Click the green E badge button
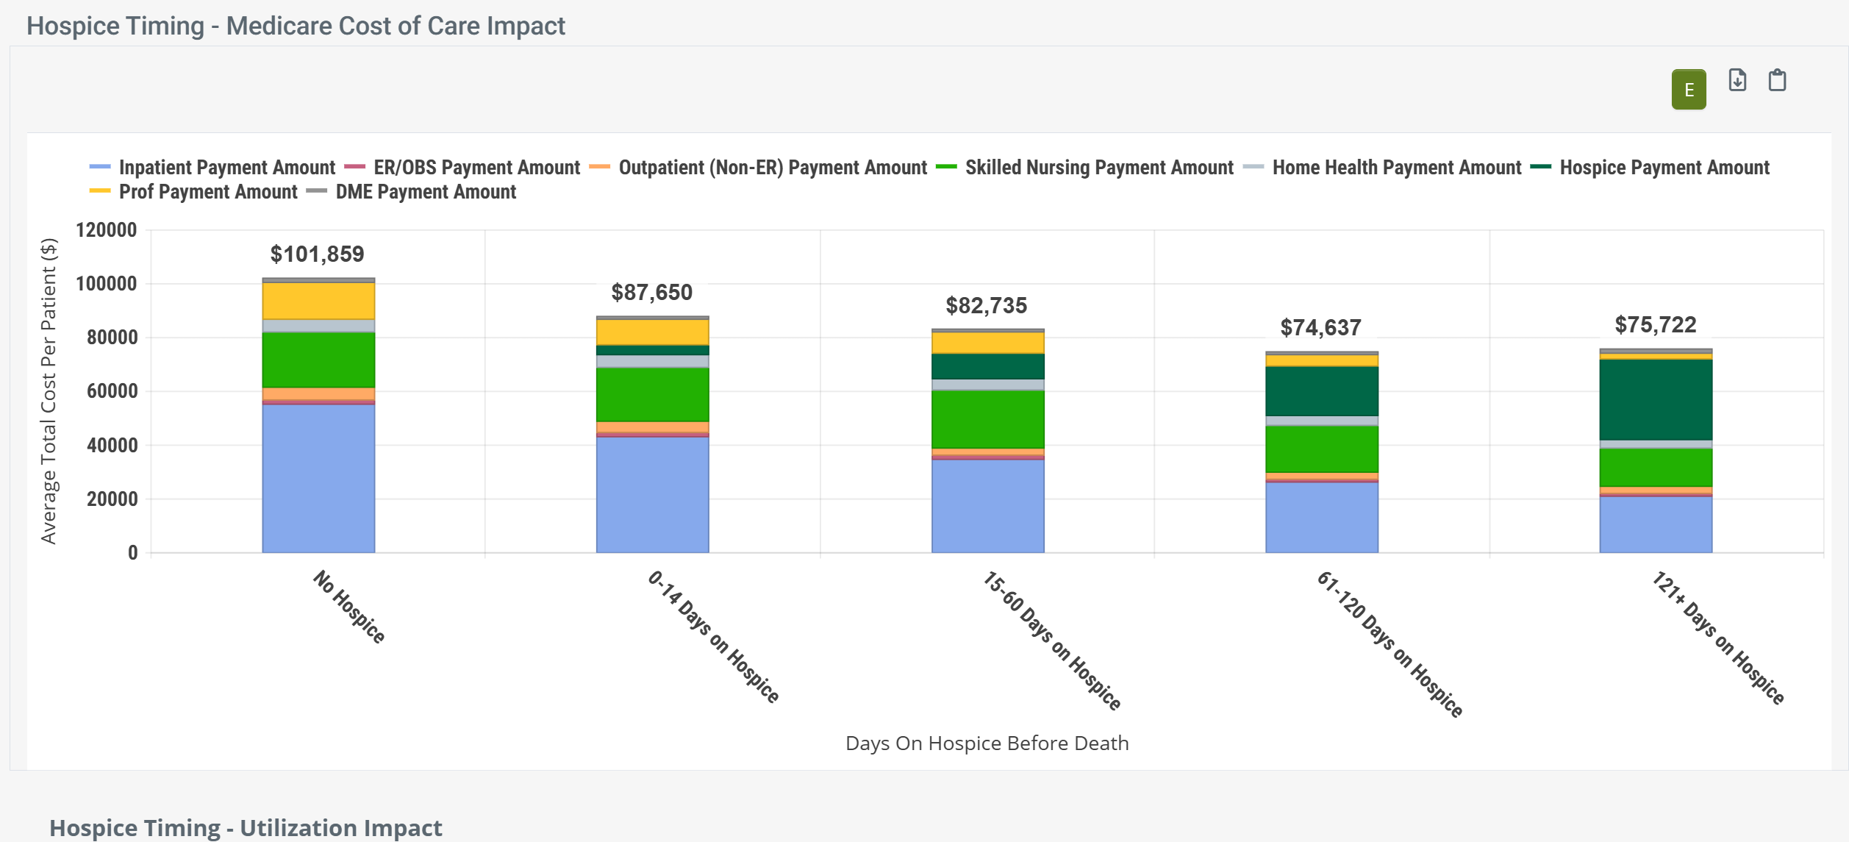 pyautogui.click(x=1688, y=90)
